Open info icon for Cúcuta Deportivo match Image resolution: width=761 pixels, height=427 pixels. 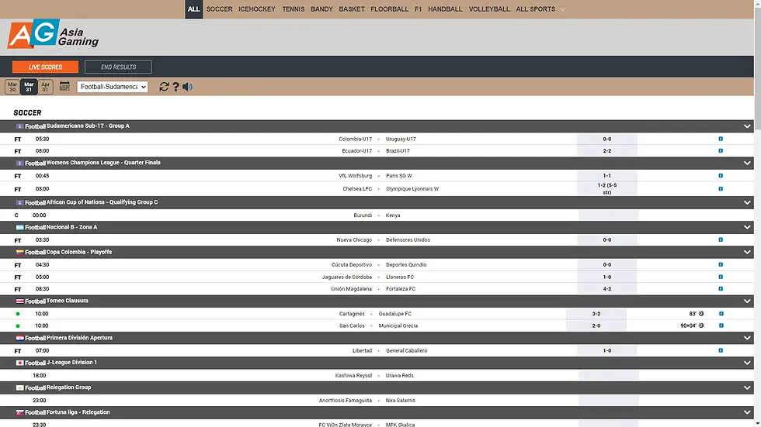tap(721, 265)
